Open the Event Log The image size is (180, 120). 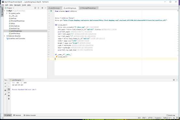(171, 115)
